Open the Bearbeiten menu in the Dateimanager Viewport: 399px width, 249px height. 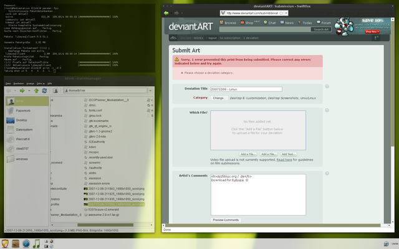click(19, 83)
